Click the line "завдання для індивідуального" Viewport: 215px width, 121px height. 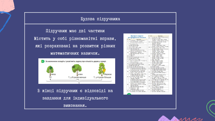pos(75,98)
